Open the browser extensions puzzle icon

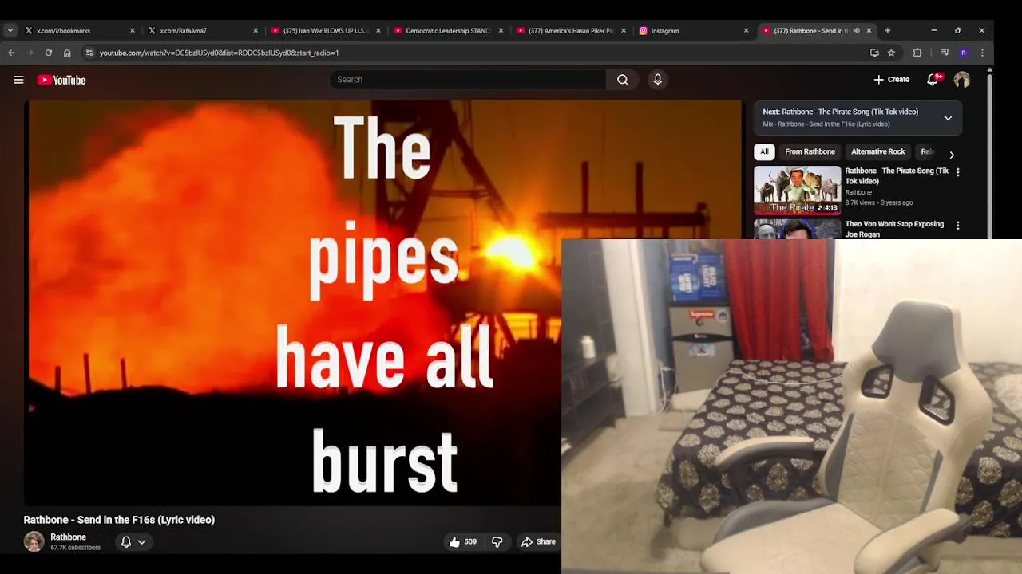point(917,53)
